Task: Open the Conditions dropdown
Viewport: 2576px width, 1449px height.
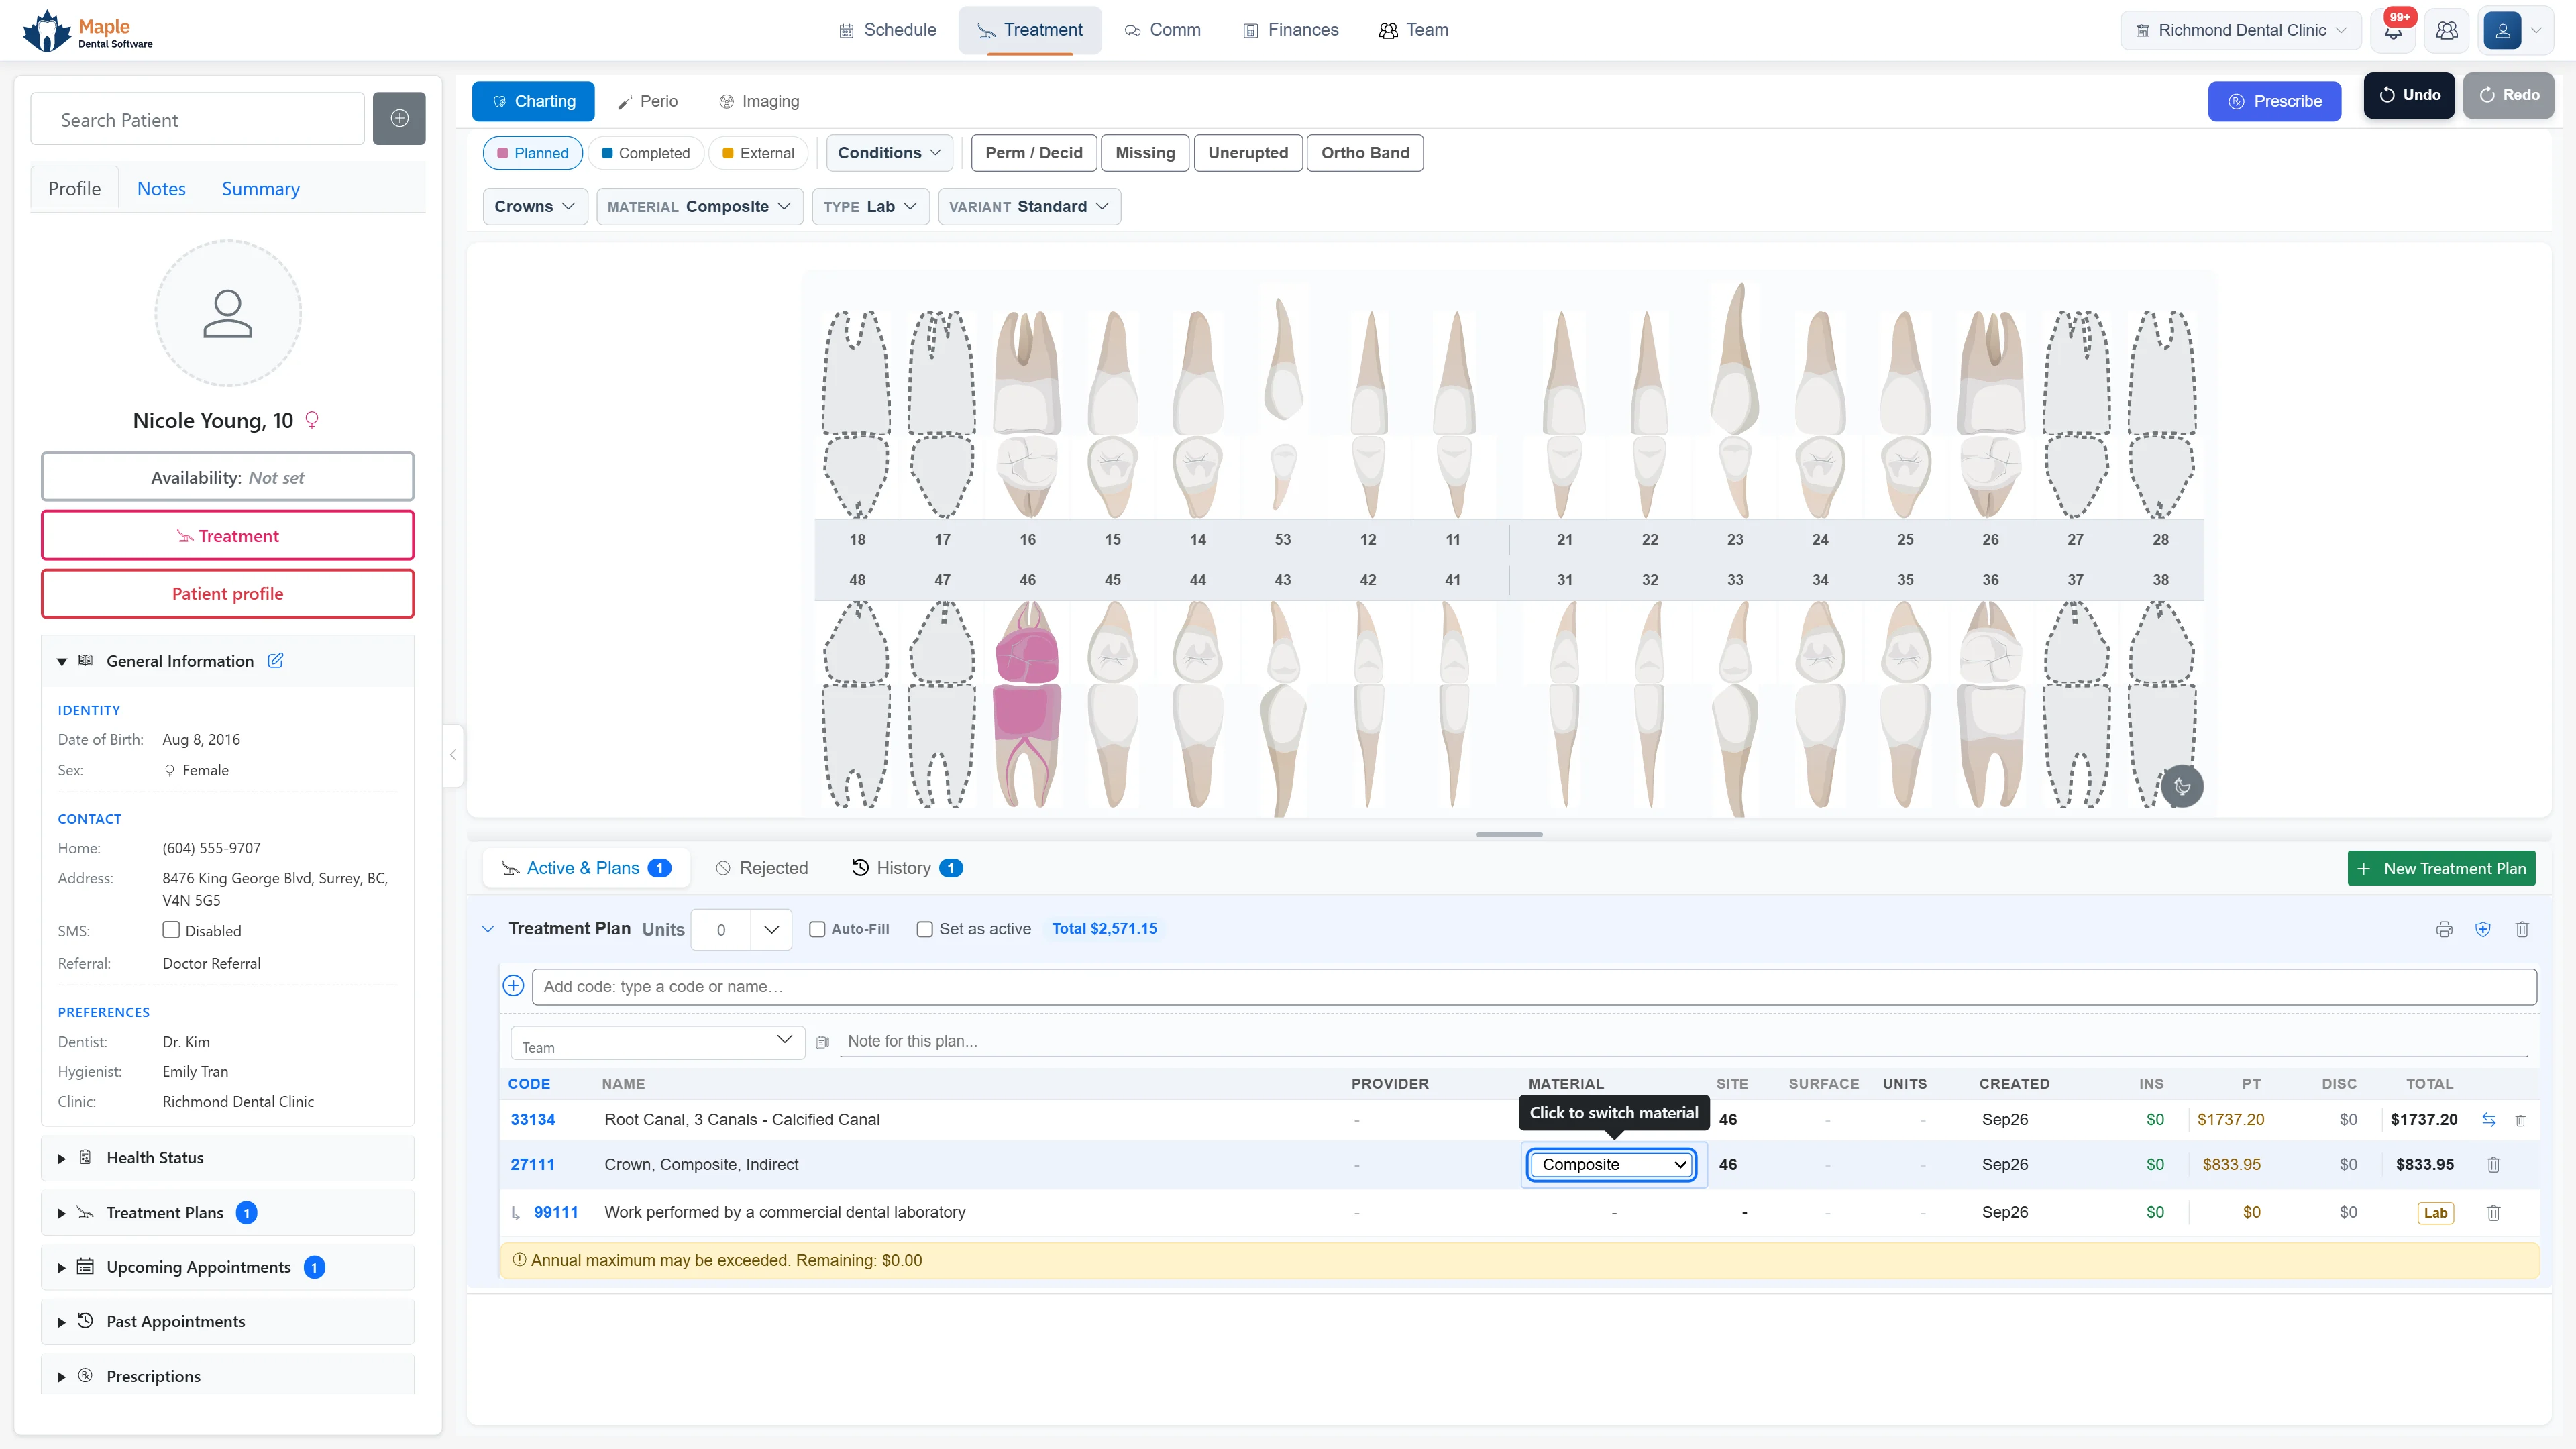Action: tap(889, 153)
